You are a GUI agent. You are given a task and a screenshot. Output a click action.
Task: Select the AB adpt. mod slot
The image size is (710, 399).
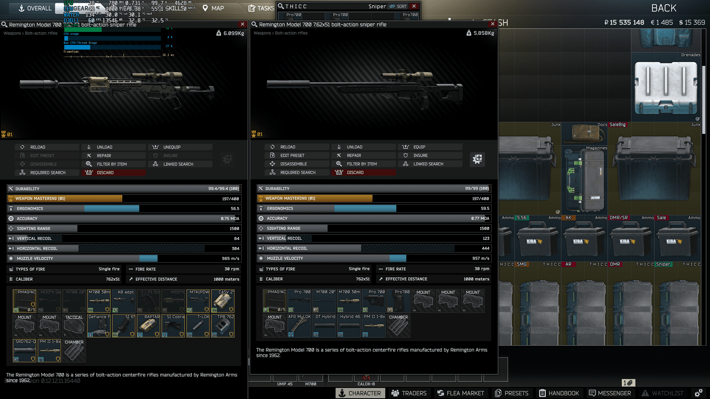tap(124, 301)
